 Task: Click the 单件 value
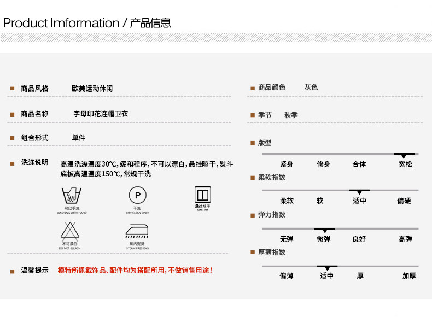tap(79, 138)
